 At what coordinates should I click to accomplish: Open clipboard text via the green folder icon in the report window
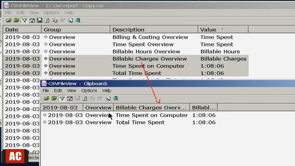17,20
